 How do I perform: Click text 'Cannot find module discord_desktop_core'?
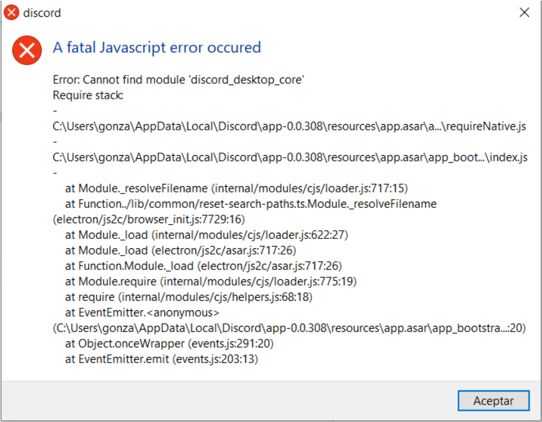pyautogui.click(x=178, y=80)
